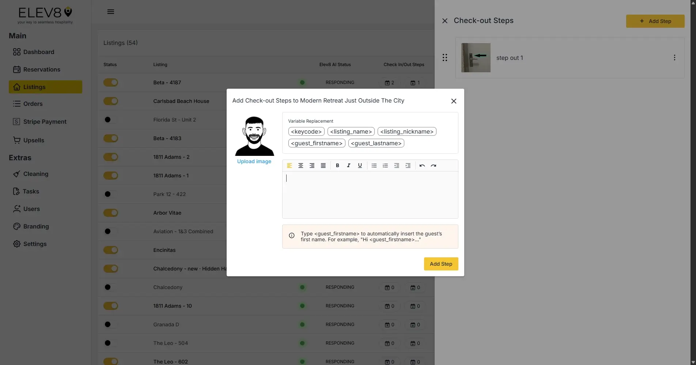The width and height of the screenshot is (696, 365).
Task: Apply bold formatting in the step editor
Action: tap(337, 165)
